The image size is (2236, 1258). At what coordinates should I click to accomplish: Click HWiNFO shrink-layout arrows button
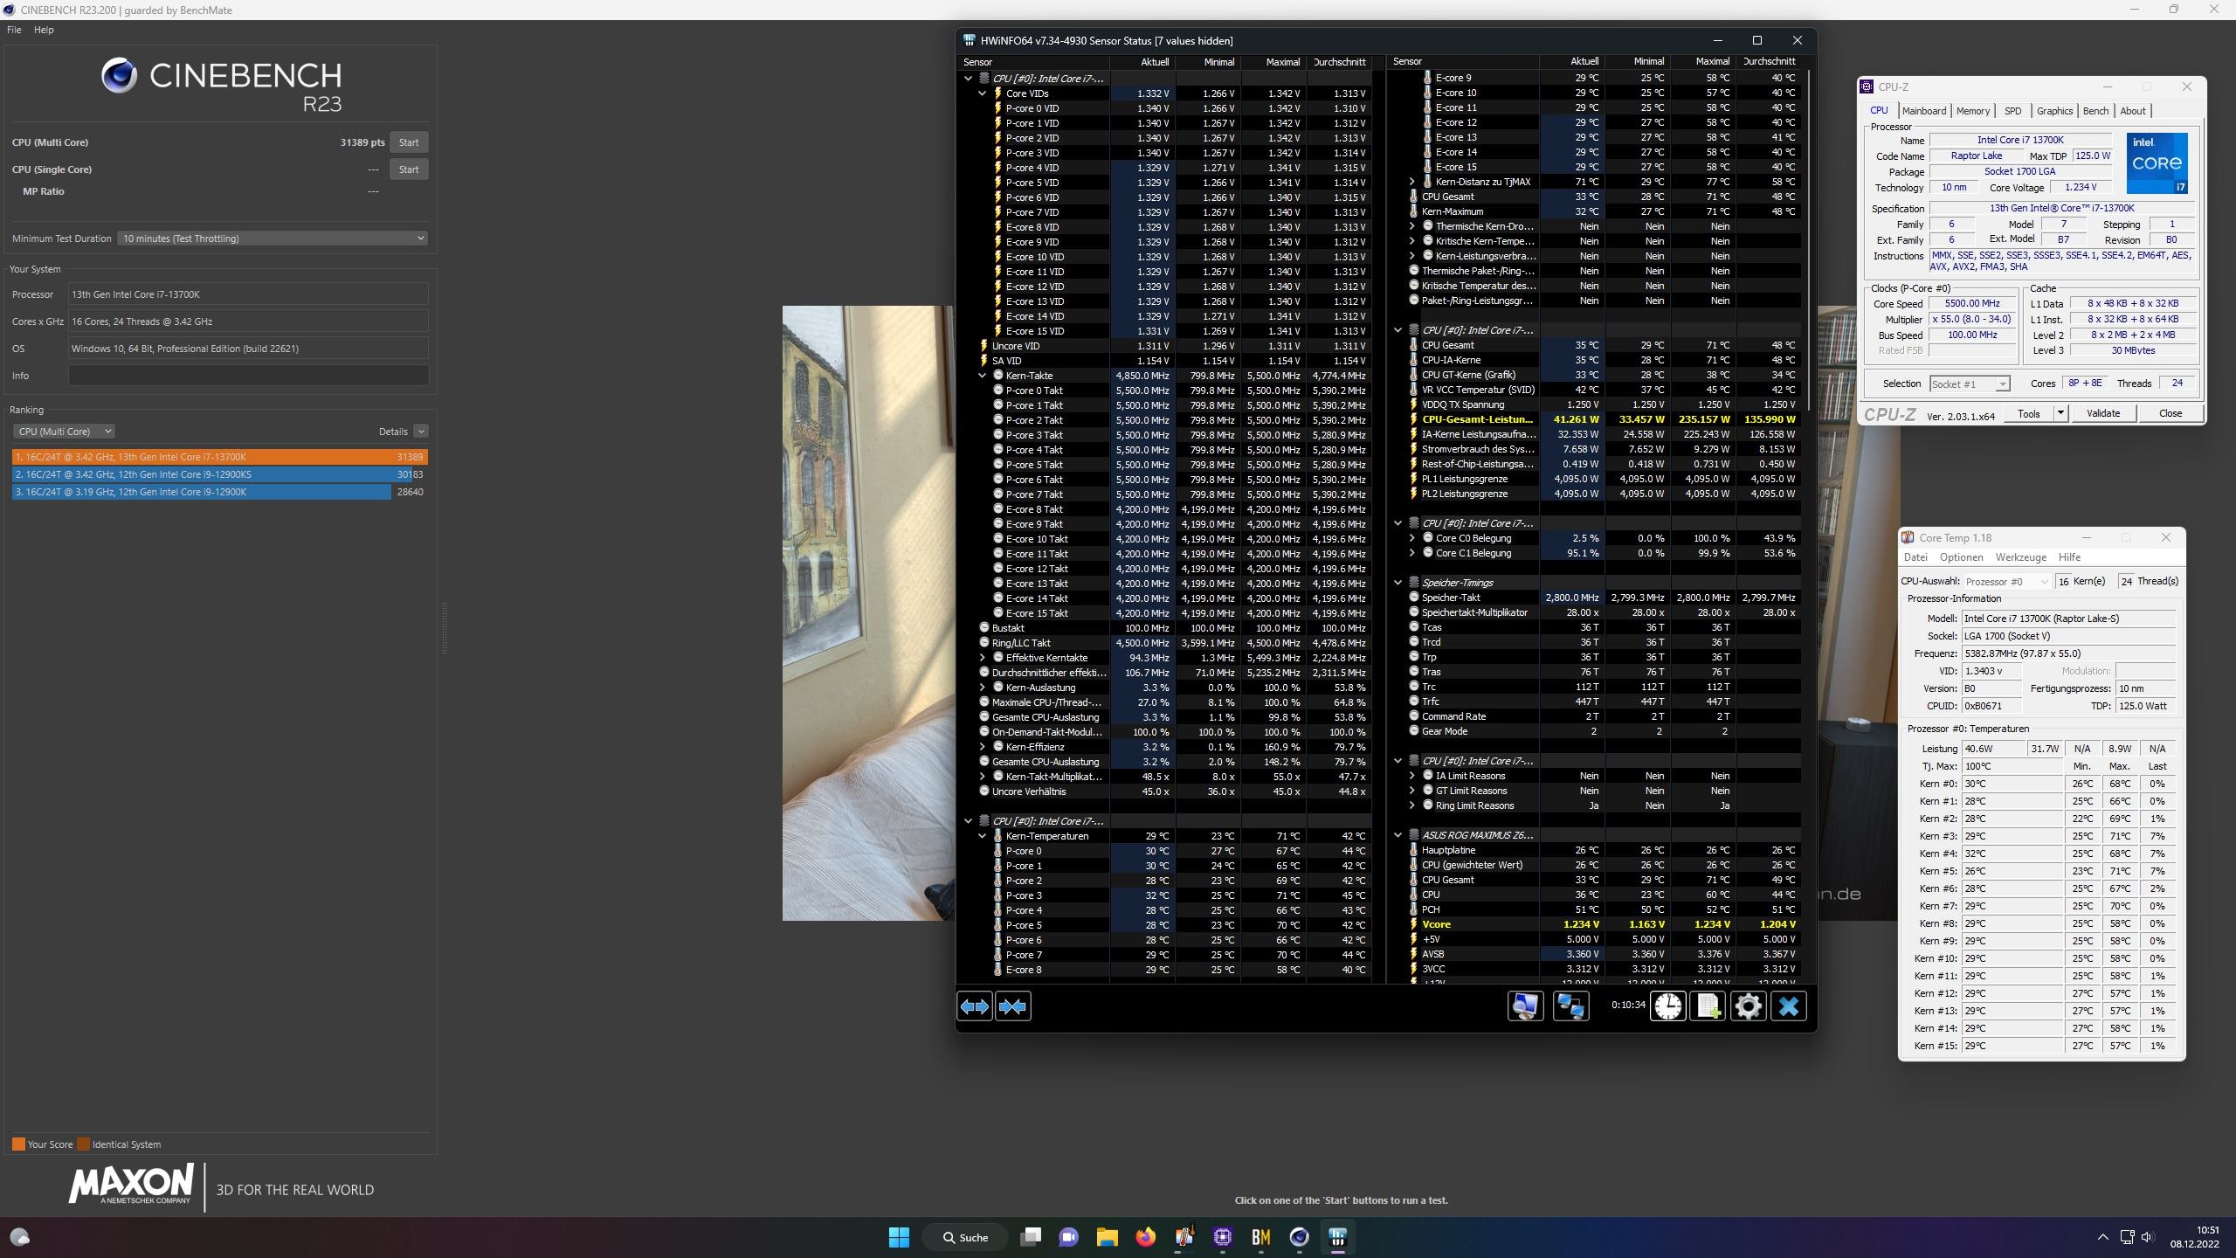1012,1006
